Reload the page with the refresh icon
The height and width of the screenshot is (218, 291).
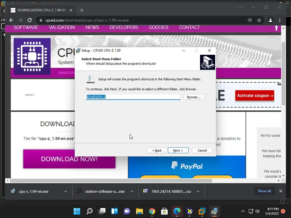[x=30, y=20]
